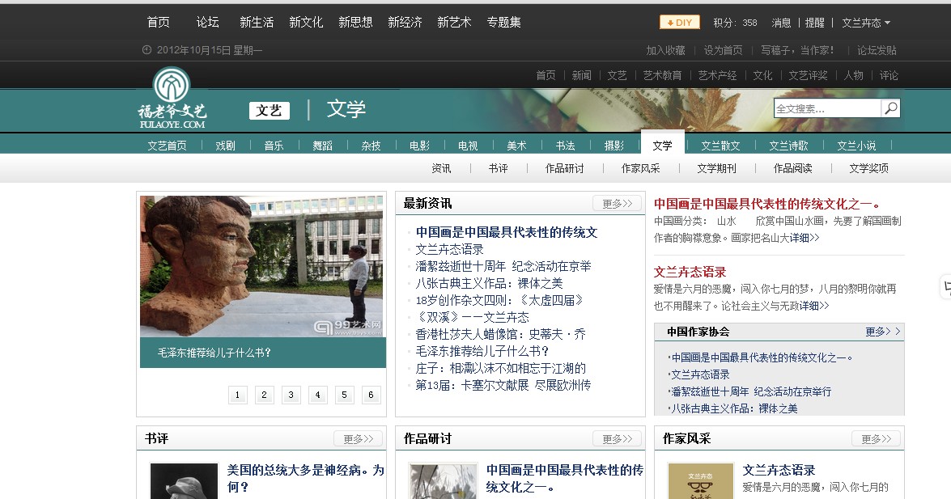Select the white 文艺 channel label
The image size is (951, 499).
point(269,110)
